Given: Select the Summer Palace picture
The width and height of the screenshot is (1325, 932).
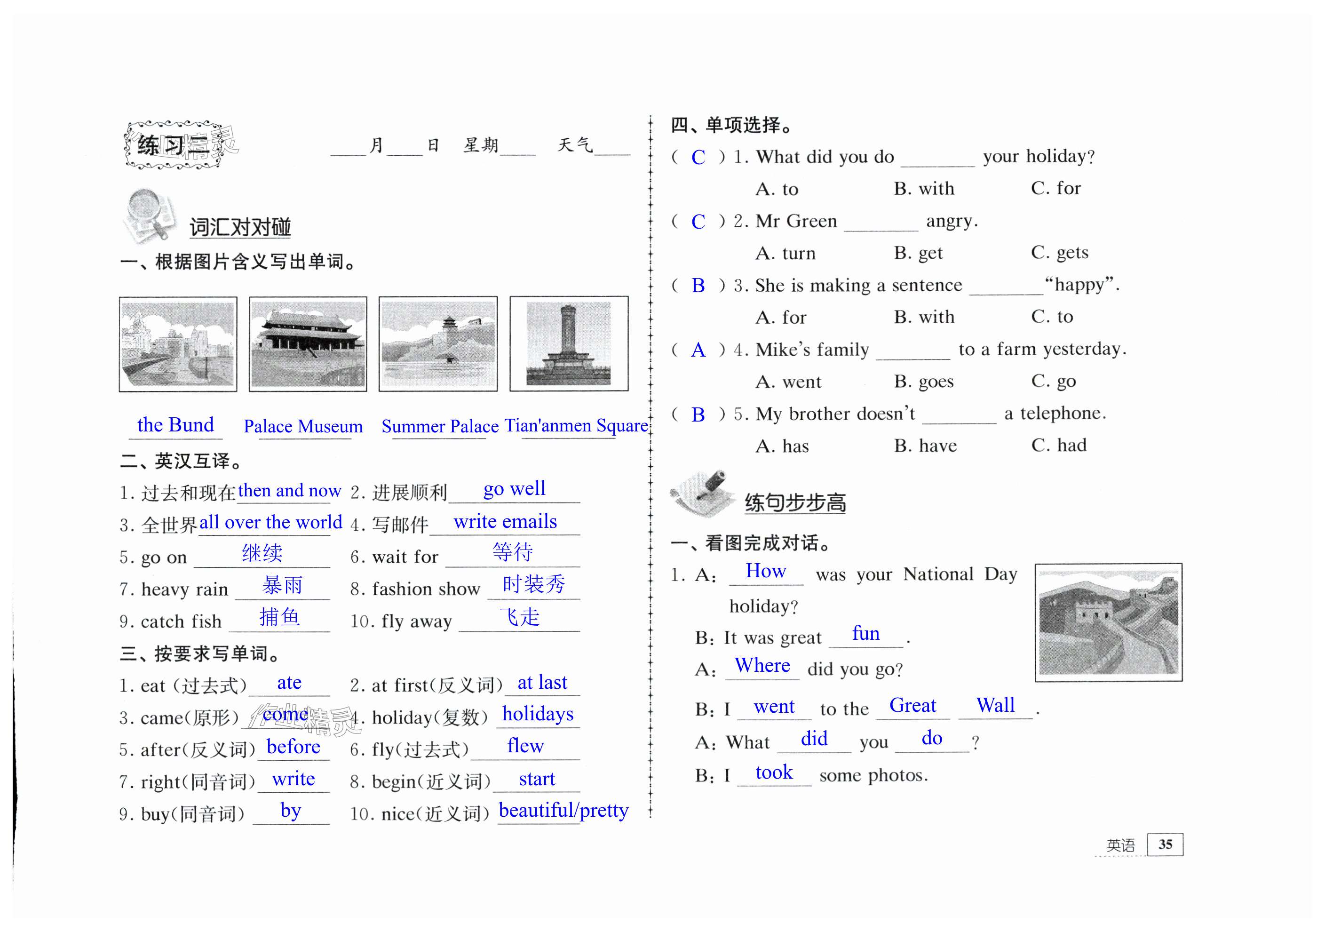Looking at the screenshot, I should 437,344.
